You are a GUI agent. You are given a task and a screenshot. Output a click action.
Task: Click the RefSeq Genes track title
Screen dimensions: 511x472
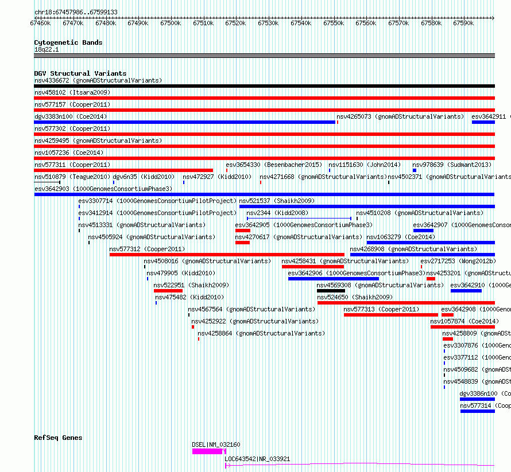point(58,438)
